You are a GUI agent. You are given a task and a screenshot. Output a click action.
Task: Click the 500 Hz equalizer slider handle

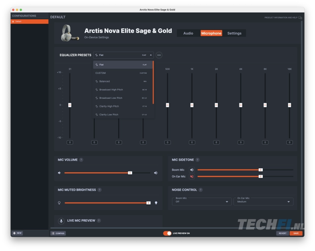(167, 105)
